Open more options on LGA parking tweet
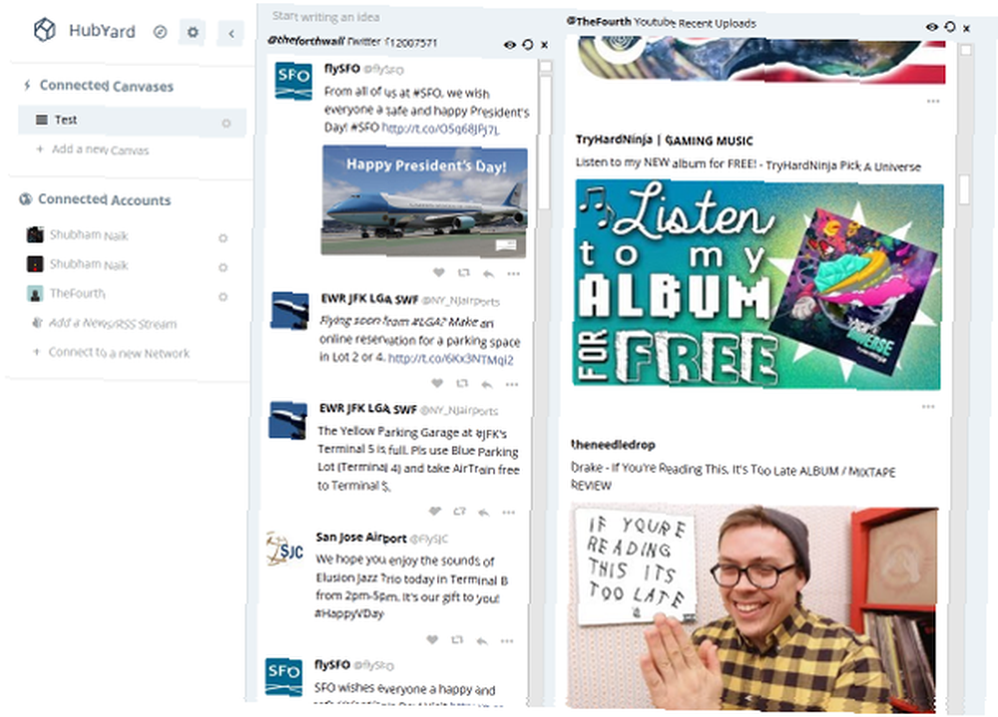This screenshot has width=998, height=717. pos(512,384)
